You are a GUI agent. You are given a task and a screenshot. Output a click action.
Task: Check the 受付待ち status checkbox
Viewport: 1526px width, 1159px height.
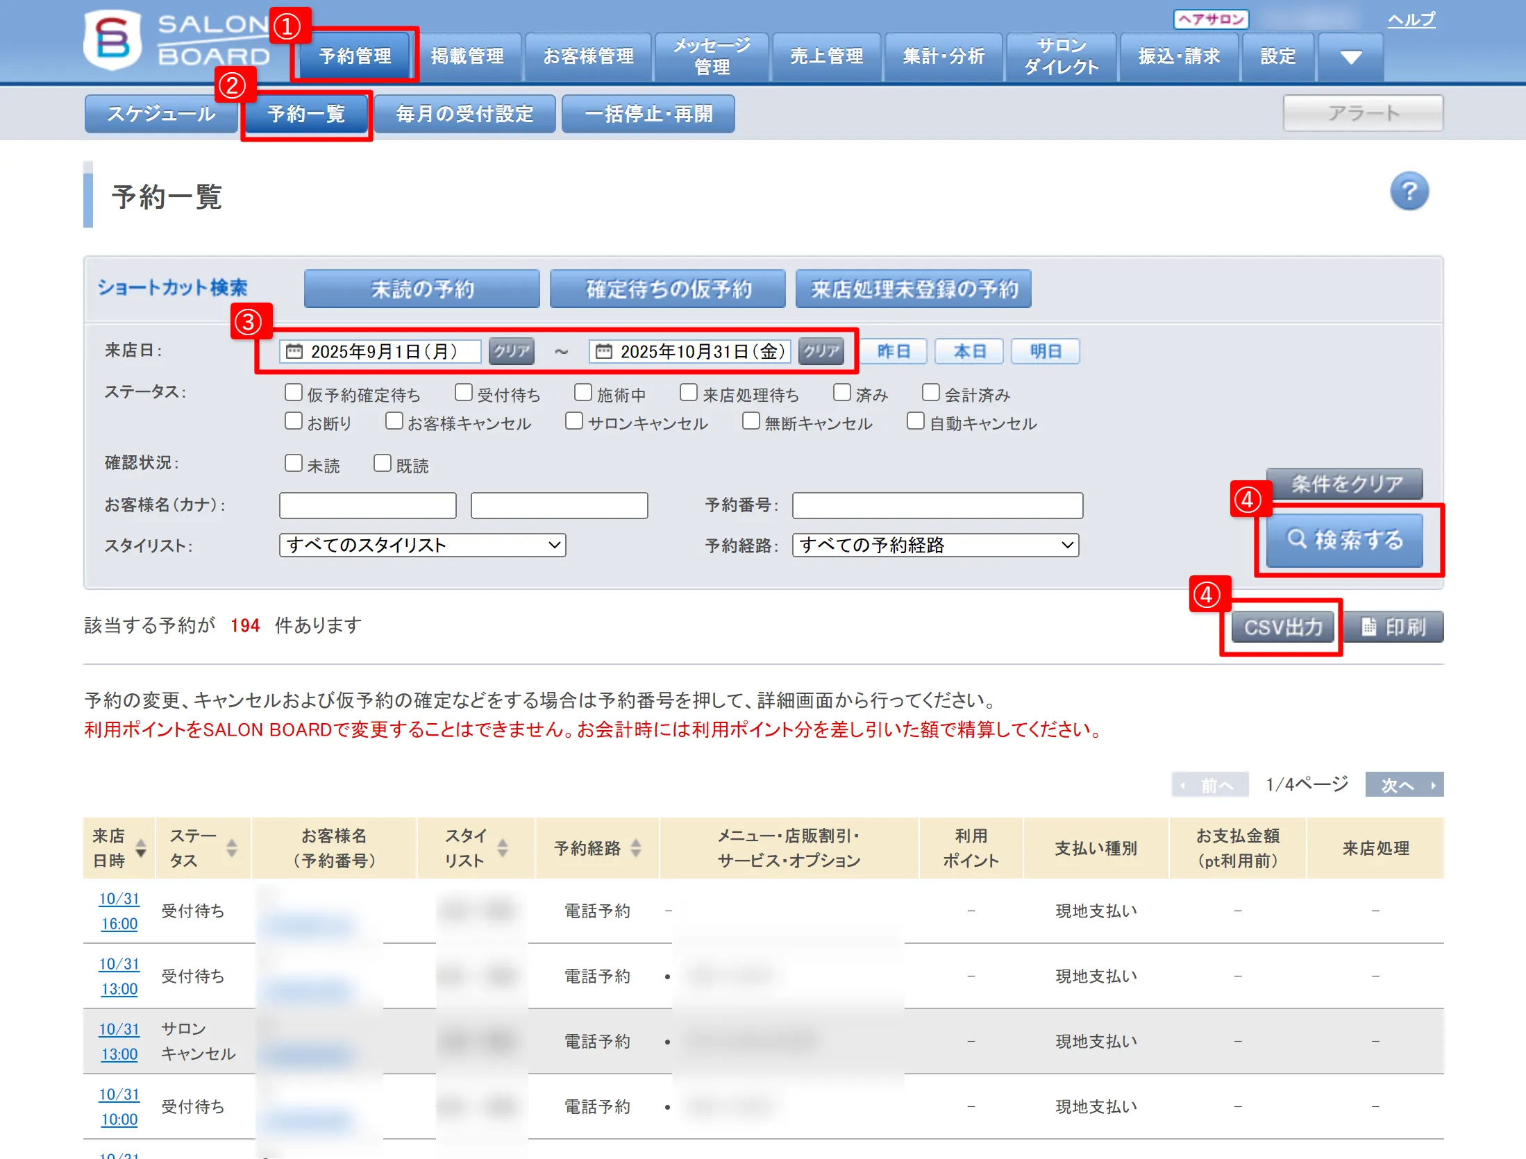point(464,393)
